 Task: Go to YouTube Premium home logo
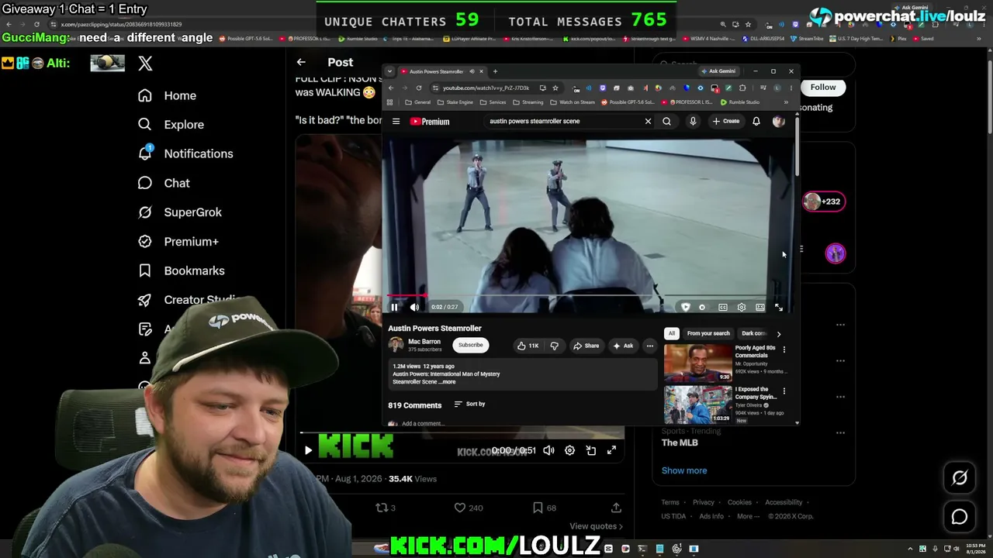430,121
